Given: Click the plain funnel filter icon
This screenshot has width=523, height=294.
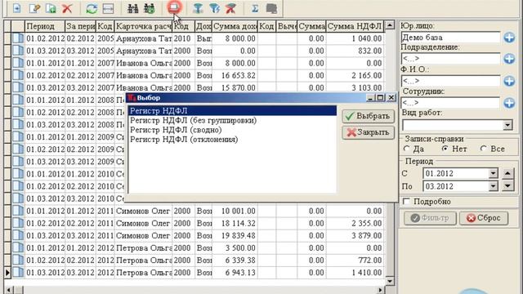Looking at the screenshot, I should [x=198, y=8].
